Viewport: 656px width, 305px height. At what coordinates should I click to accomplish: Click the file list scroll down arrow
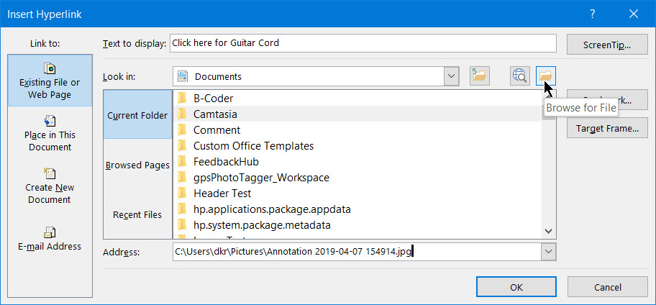tap(549, 231)
